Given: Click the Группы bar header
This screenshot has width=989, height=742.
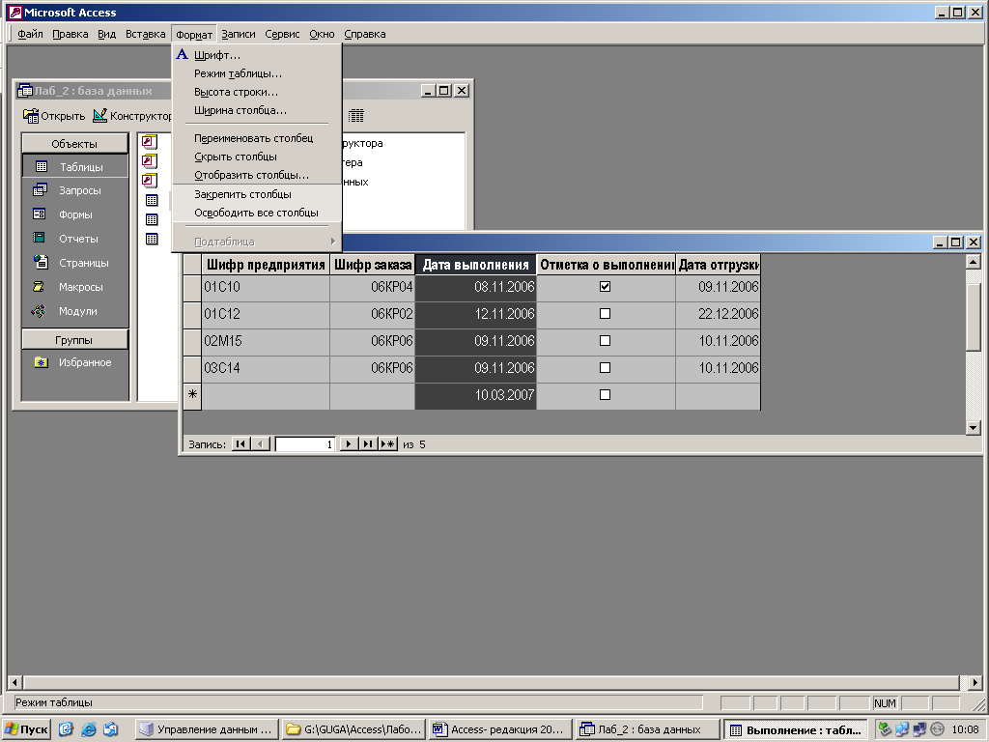Looking at the screenshot, I should [74, 340].
